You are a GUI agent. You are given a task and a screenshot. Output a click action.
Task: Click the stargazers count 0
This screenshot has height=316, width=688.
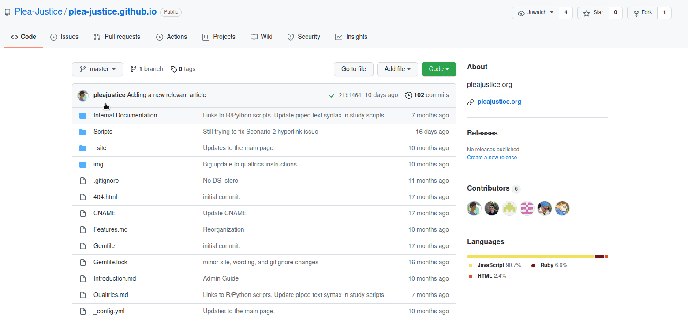[615, 13]
